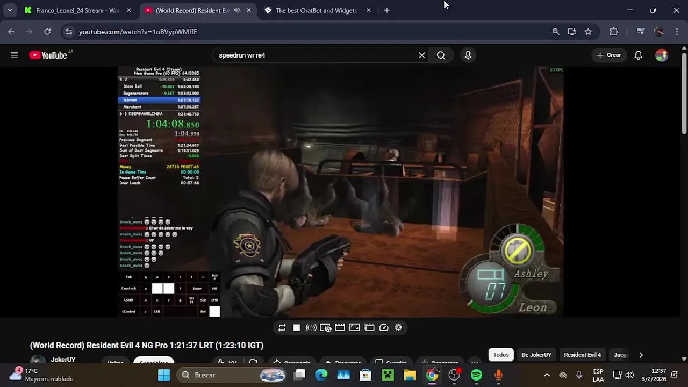Viewport: 688px width, 387px height.
Task: Open Minecraft from taskbar
Action: (388, 375)
